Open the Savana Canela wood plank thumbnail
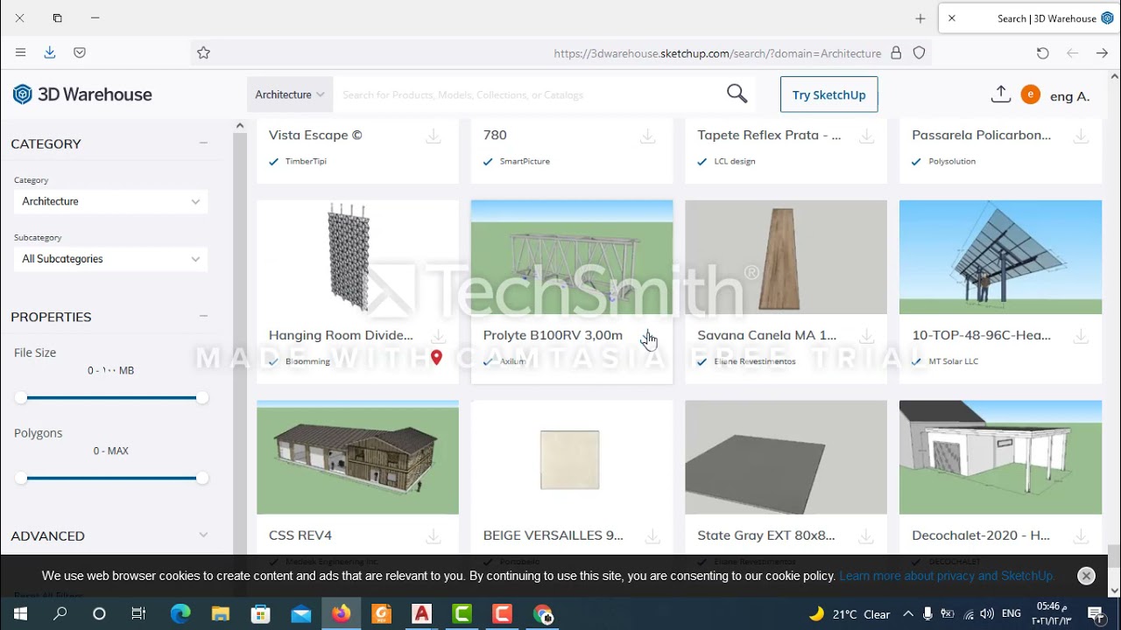Viewport: 1121px width, 630px height. pos(786,257)
